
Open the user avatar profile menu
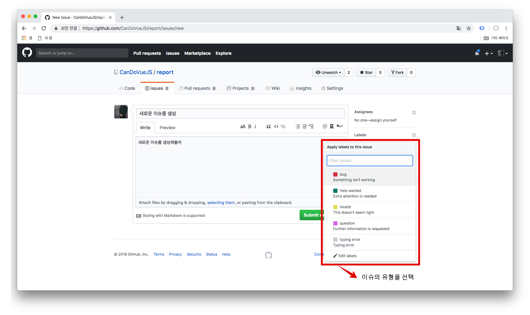point(503,53)
